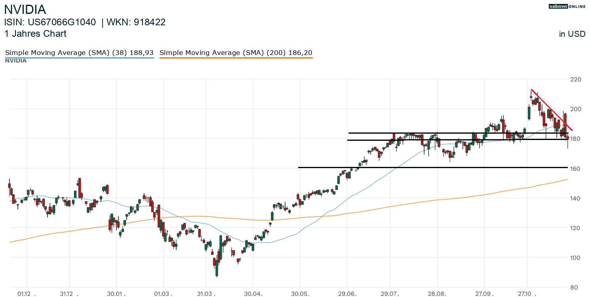Click the 80 price axis label

pyautogui.click(x=574, y=288)
